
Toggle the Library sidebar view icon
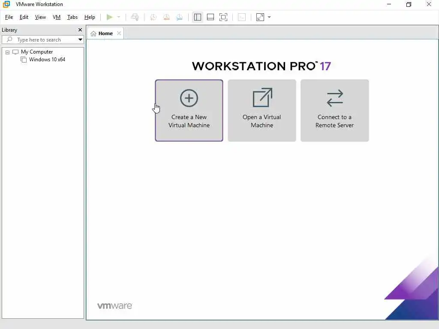coord(197,17)
